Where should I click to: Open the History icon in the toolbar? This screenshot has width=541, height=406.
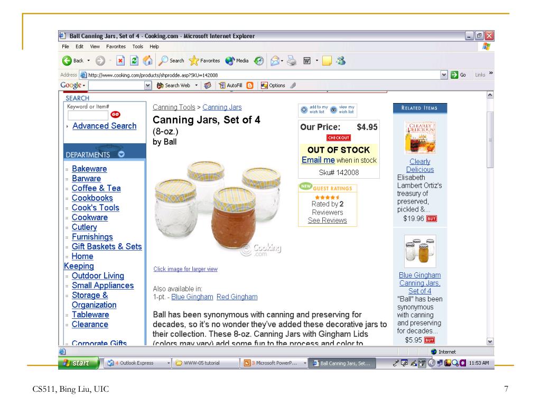tap(259, 61)
